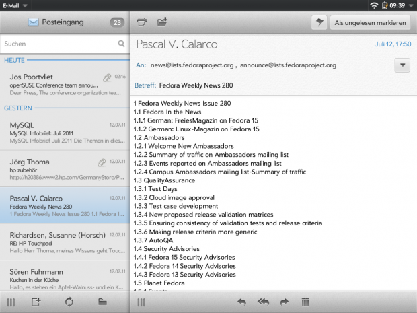Expand the recipients details arrow

pyautogui.click(x=402, y=65)
